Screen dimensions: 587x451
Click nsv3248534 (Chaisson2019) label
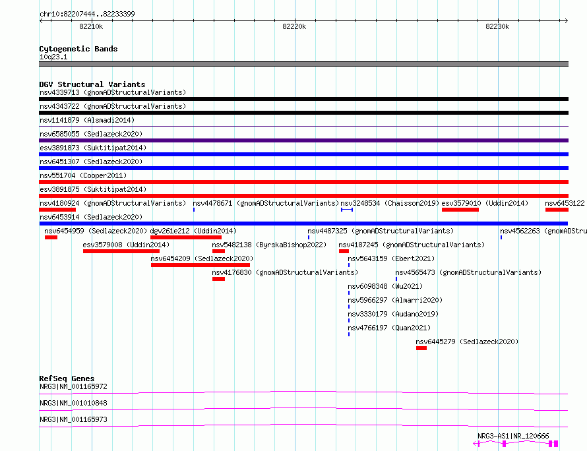[x=390, y=203]
